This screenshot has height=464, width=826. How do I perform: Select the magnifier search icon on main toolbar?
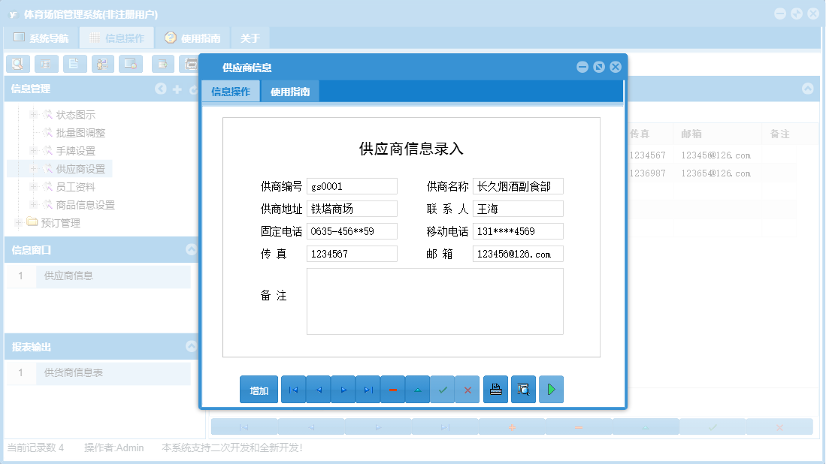(17, 64)
